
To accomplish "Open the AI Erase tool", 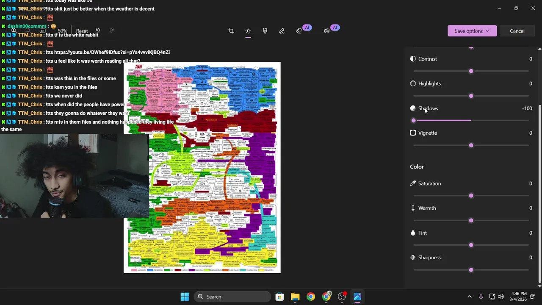I will pyautogui.click(x=299, y=31).
